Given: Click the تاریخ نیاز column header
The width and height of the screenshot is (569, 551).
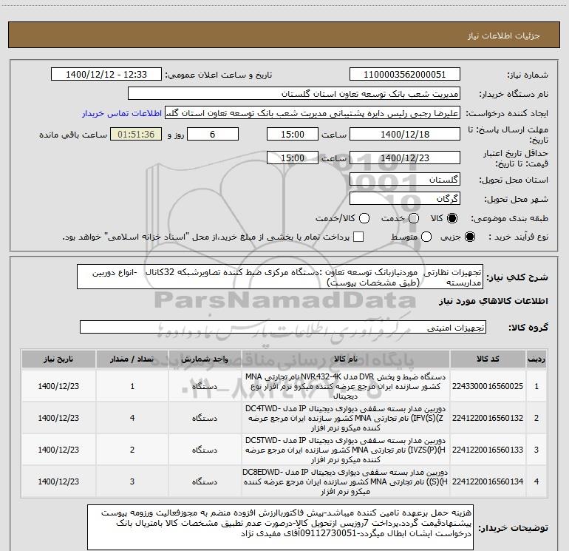Looking at the screenshot, I should click(58, 359).
